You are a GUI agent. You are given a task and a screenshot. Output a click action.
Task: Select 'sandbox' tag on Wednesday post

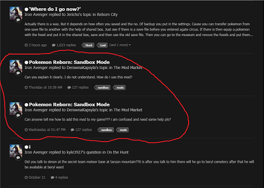click(x=106, y=130)
